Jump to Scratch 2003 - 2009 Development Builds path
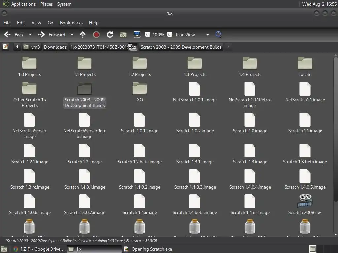 181,47
